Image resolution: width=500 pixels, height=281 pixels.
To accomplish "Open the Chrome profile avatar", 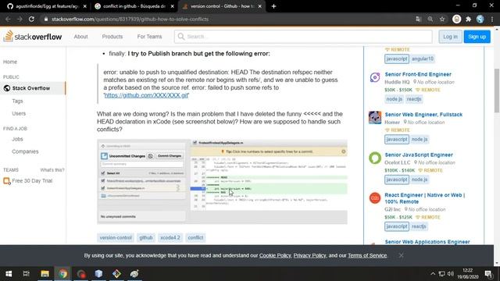I will (480, 19).
